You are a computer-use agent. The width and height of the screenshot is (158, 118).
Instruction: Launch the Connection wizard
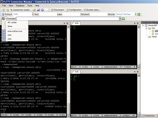point(20,10)
